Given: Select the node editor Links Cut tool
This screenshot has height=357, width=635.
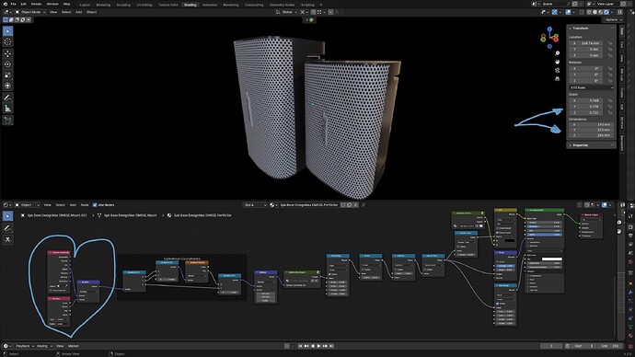Looking at the screenshot, I should pos(7,239).
